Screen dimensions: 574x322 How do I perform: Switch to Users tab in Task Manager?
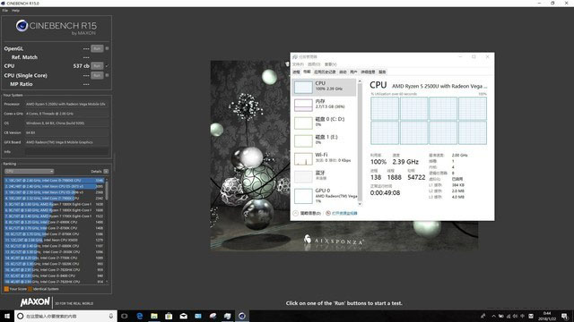353,72
